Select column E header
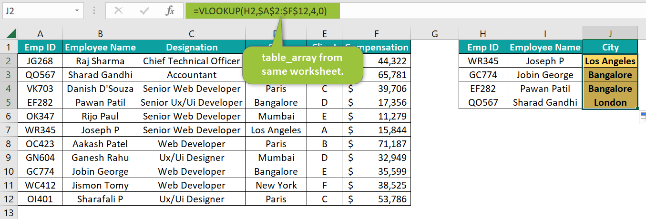 point(324,33)
